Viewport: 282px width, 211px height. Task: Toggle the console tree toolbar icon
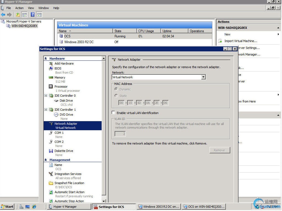click(x=24, y=15)
